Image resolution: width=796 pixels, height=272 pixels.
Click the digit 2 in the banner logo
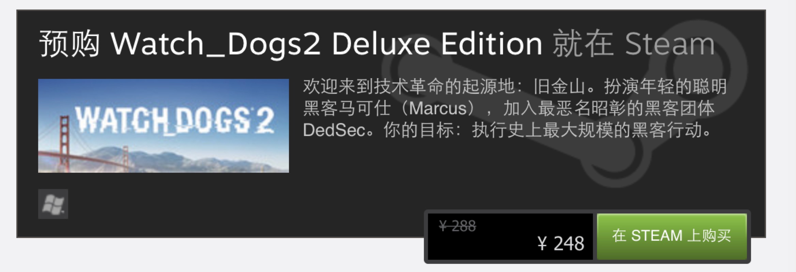point(264,120)
